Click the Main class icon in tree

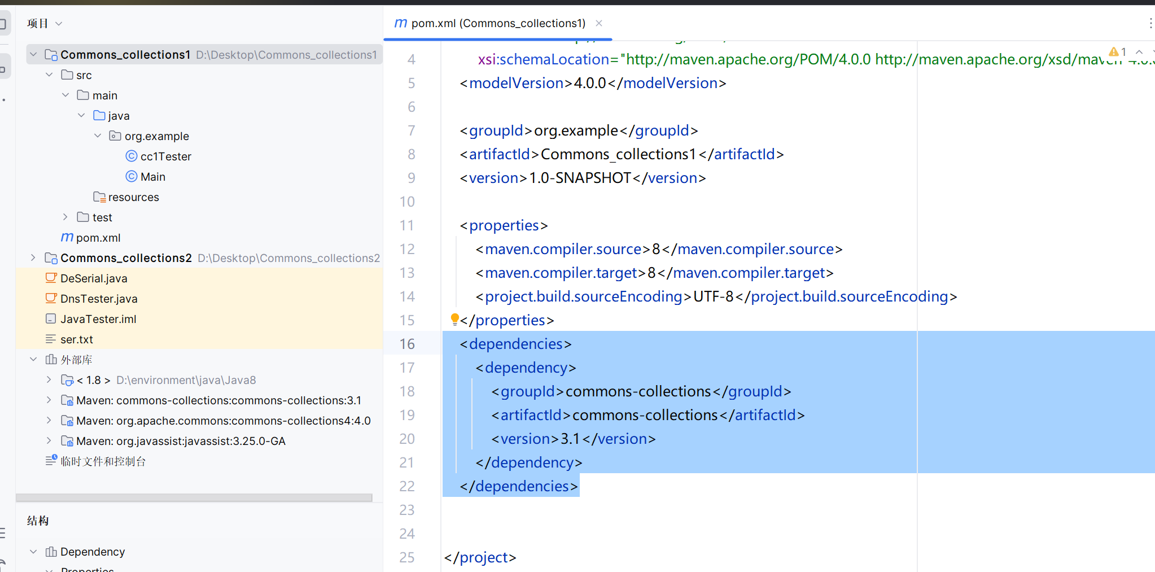(132, 176)
